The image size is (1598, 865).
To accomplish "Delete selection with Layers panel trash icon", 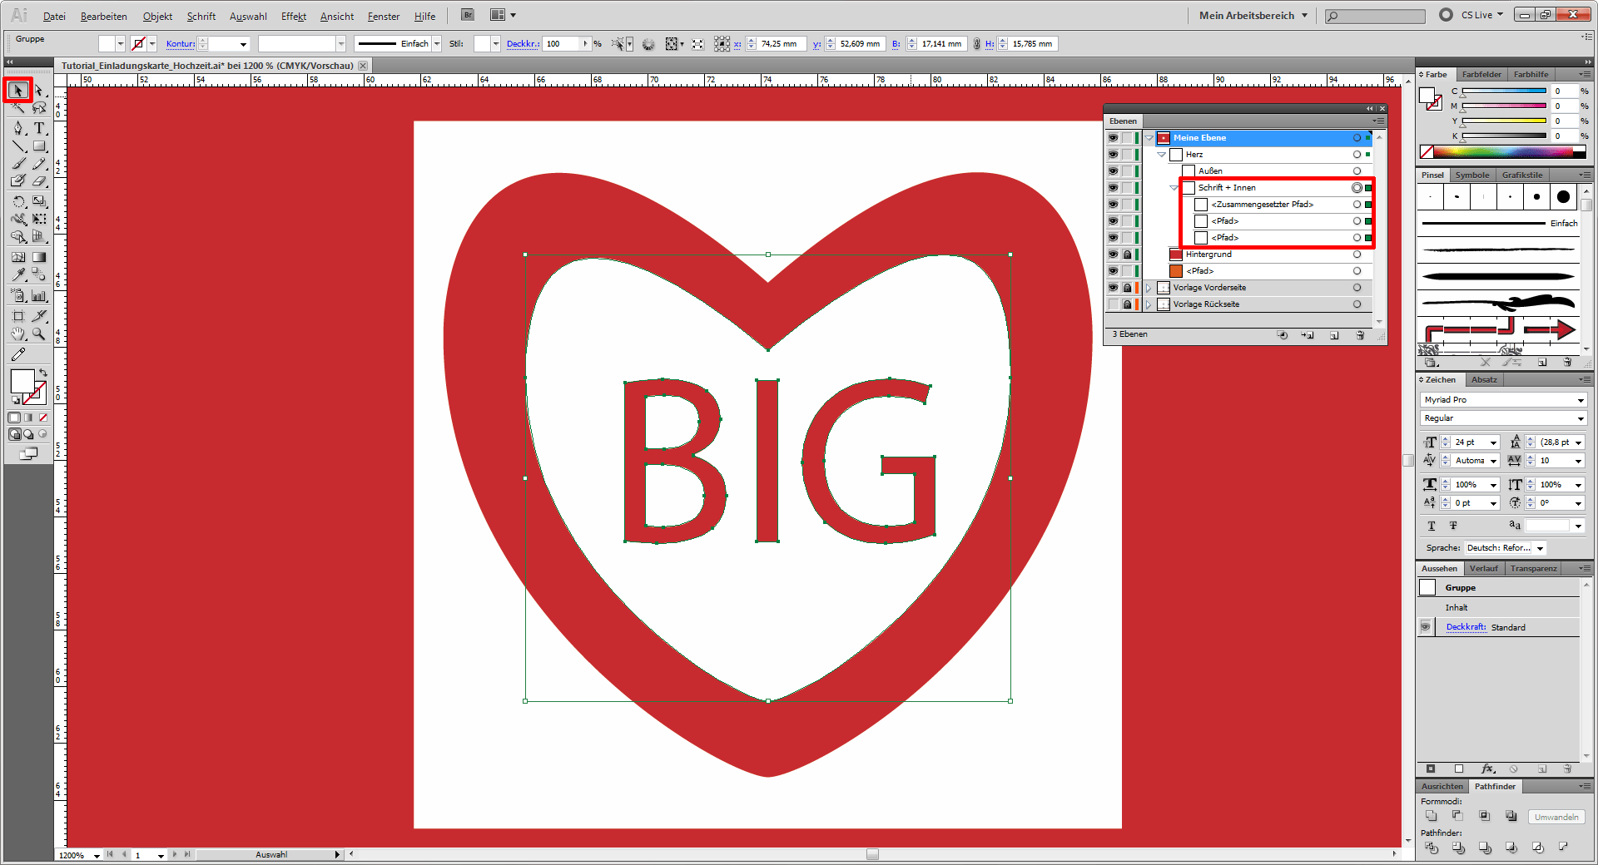I will (x=1360, y=335).
